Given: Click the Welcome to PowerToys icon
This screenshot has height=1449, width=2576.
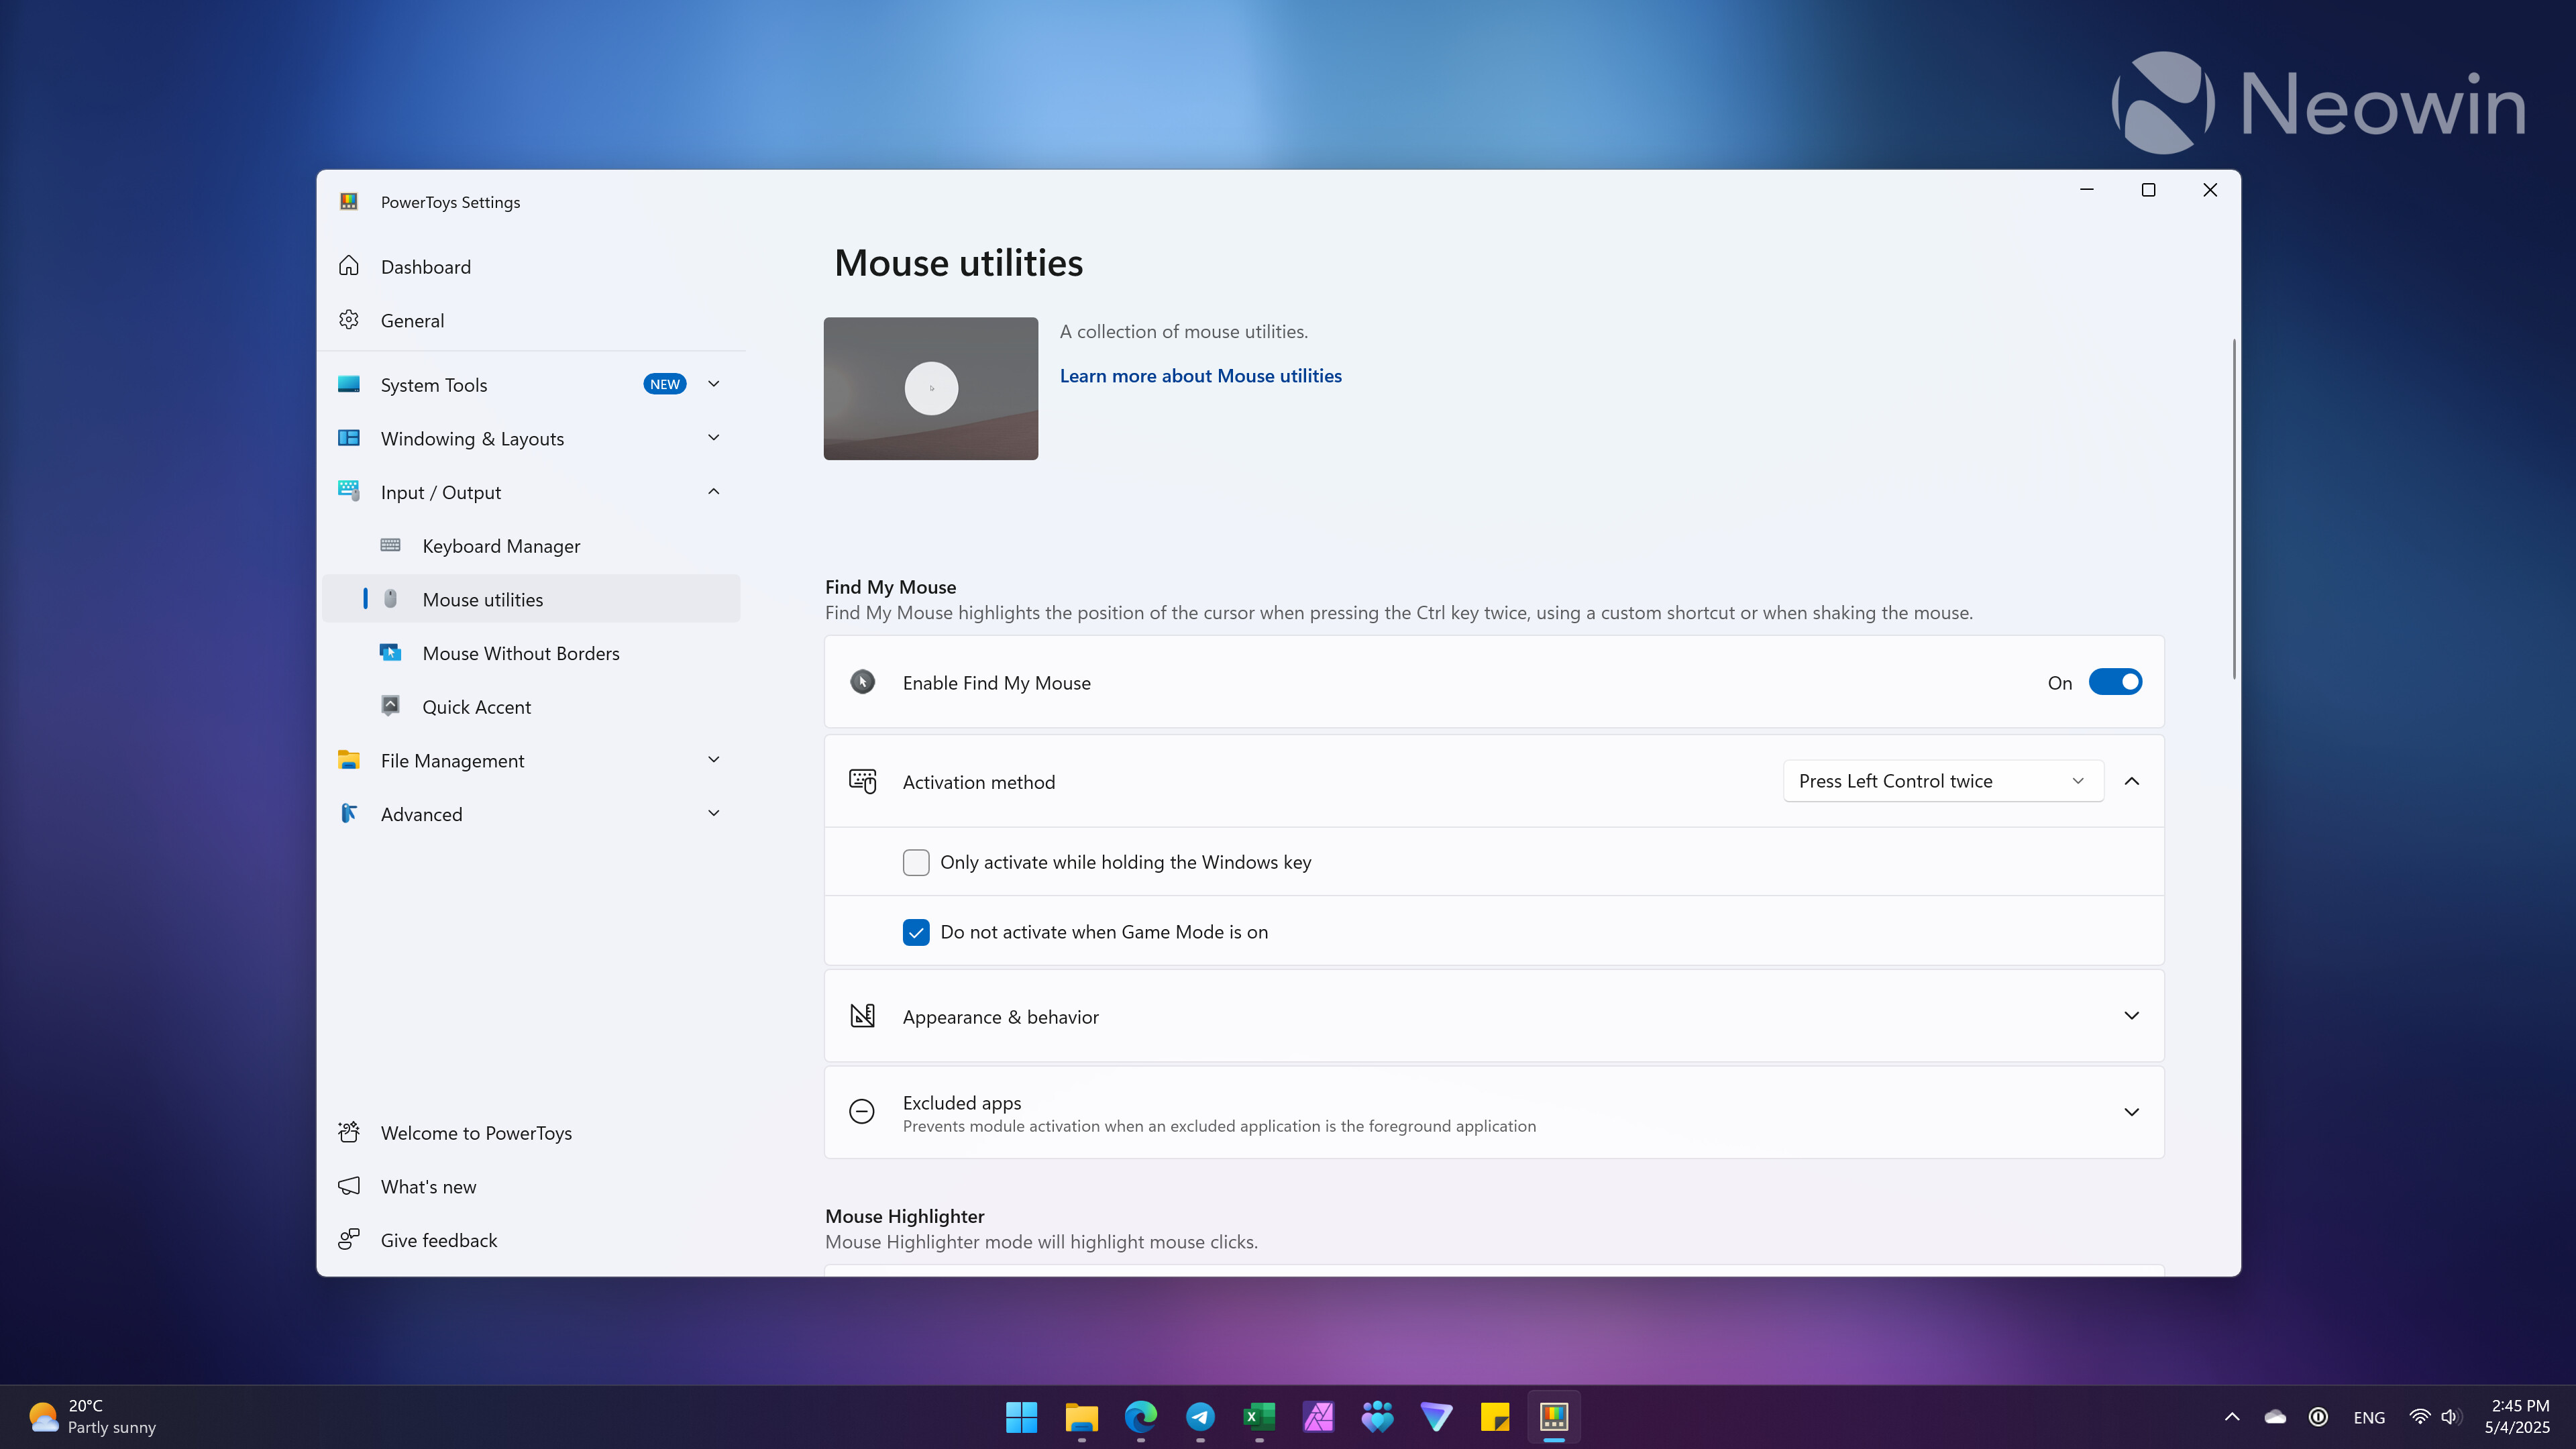Looking at the screenshot, I should pyautogui.click(x=348, y=1132).
